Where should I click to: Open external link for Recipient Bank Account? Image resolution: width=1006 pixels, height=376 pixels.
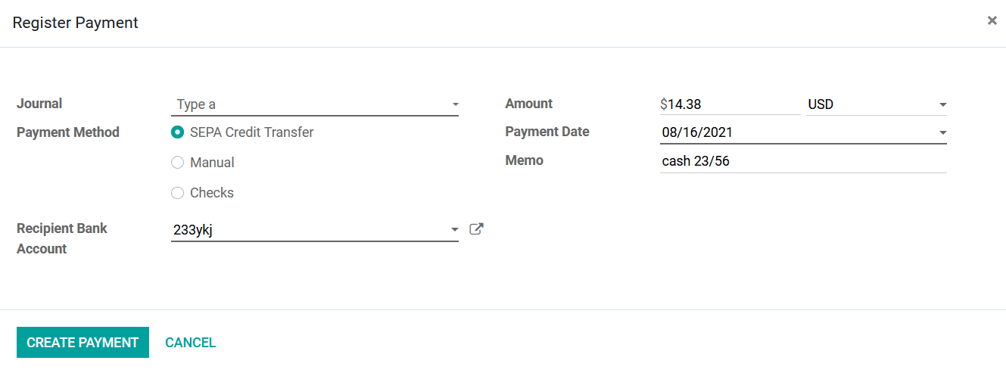[x=476, y=229]
